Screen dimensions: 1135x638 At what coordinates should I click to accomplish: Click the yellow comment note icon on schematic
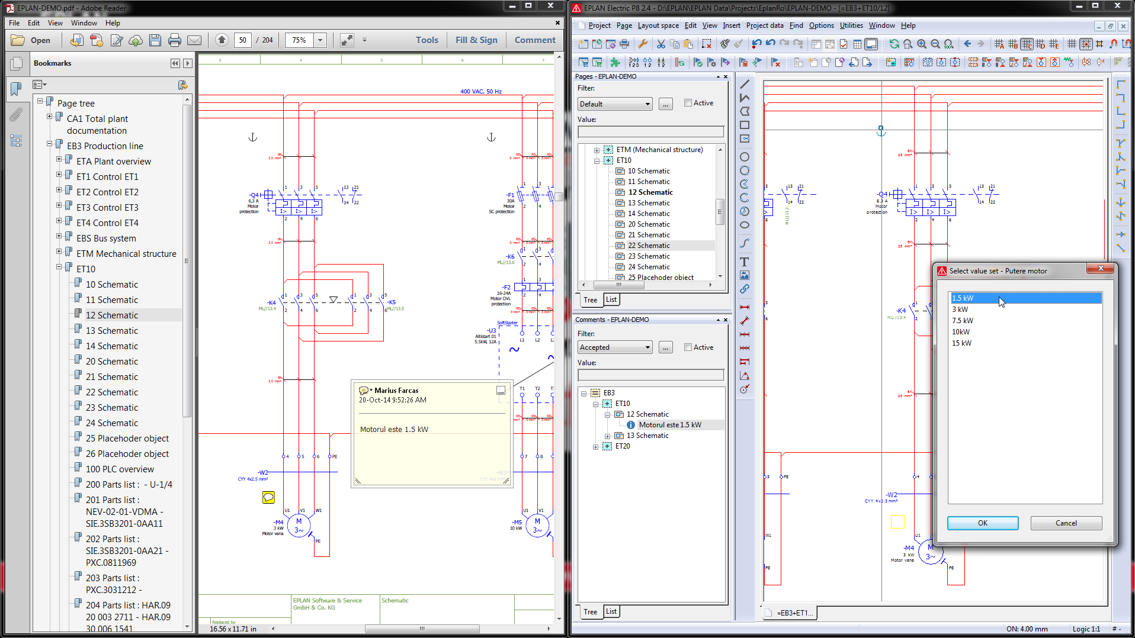pyautogui.click(x=268, y=498)
